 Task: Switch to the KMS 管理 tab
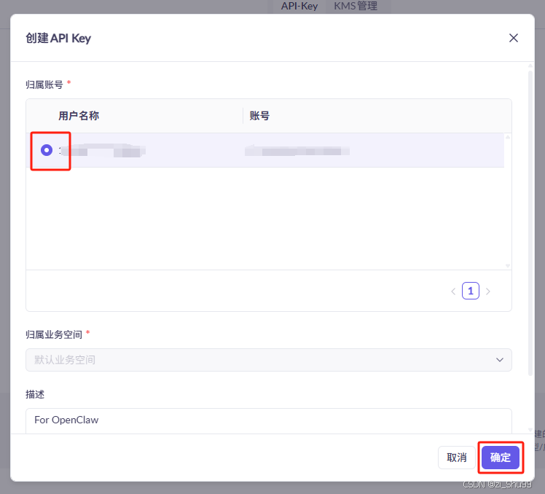click(356, 6)
